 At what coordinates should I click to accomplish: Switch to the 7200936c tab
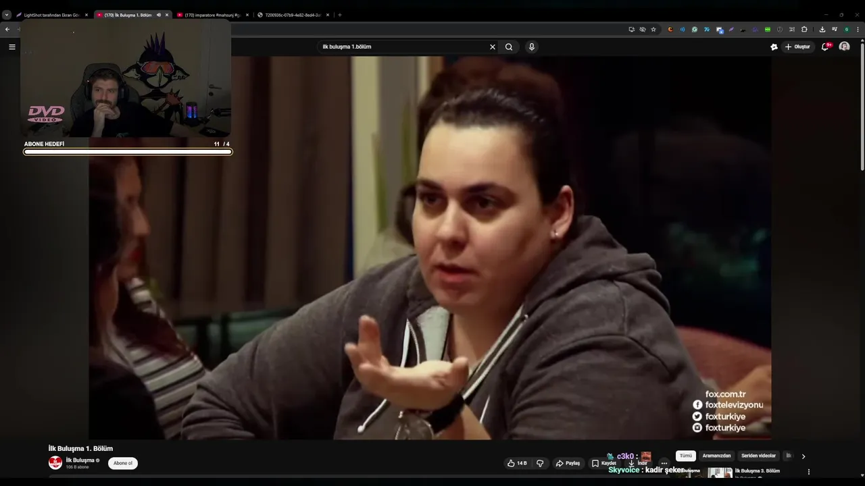click(293, 15)
